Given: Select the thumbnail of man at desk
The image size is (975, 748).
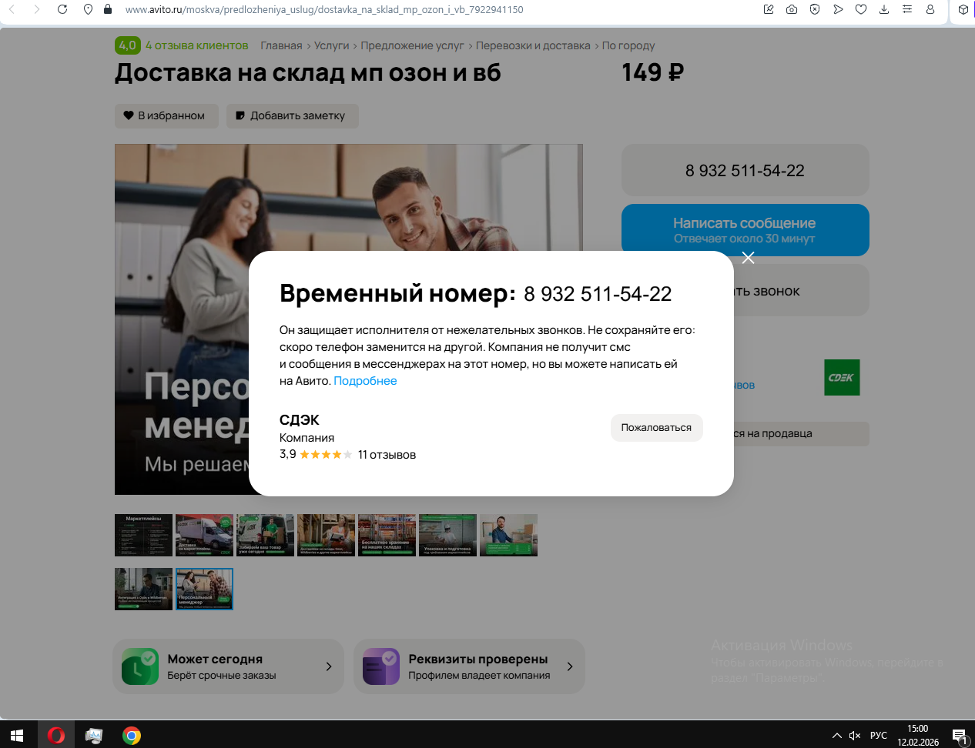Looking at the screenshot, I should coord(508,535).
